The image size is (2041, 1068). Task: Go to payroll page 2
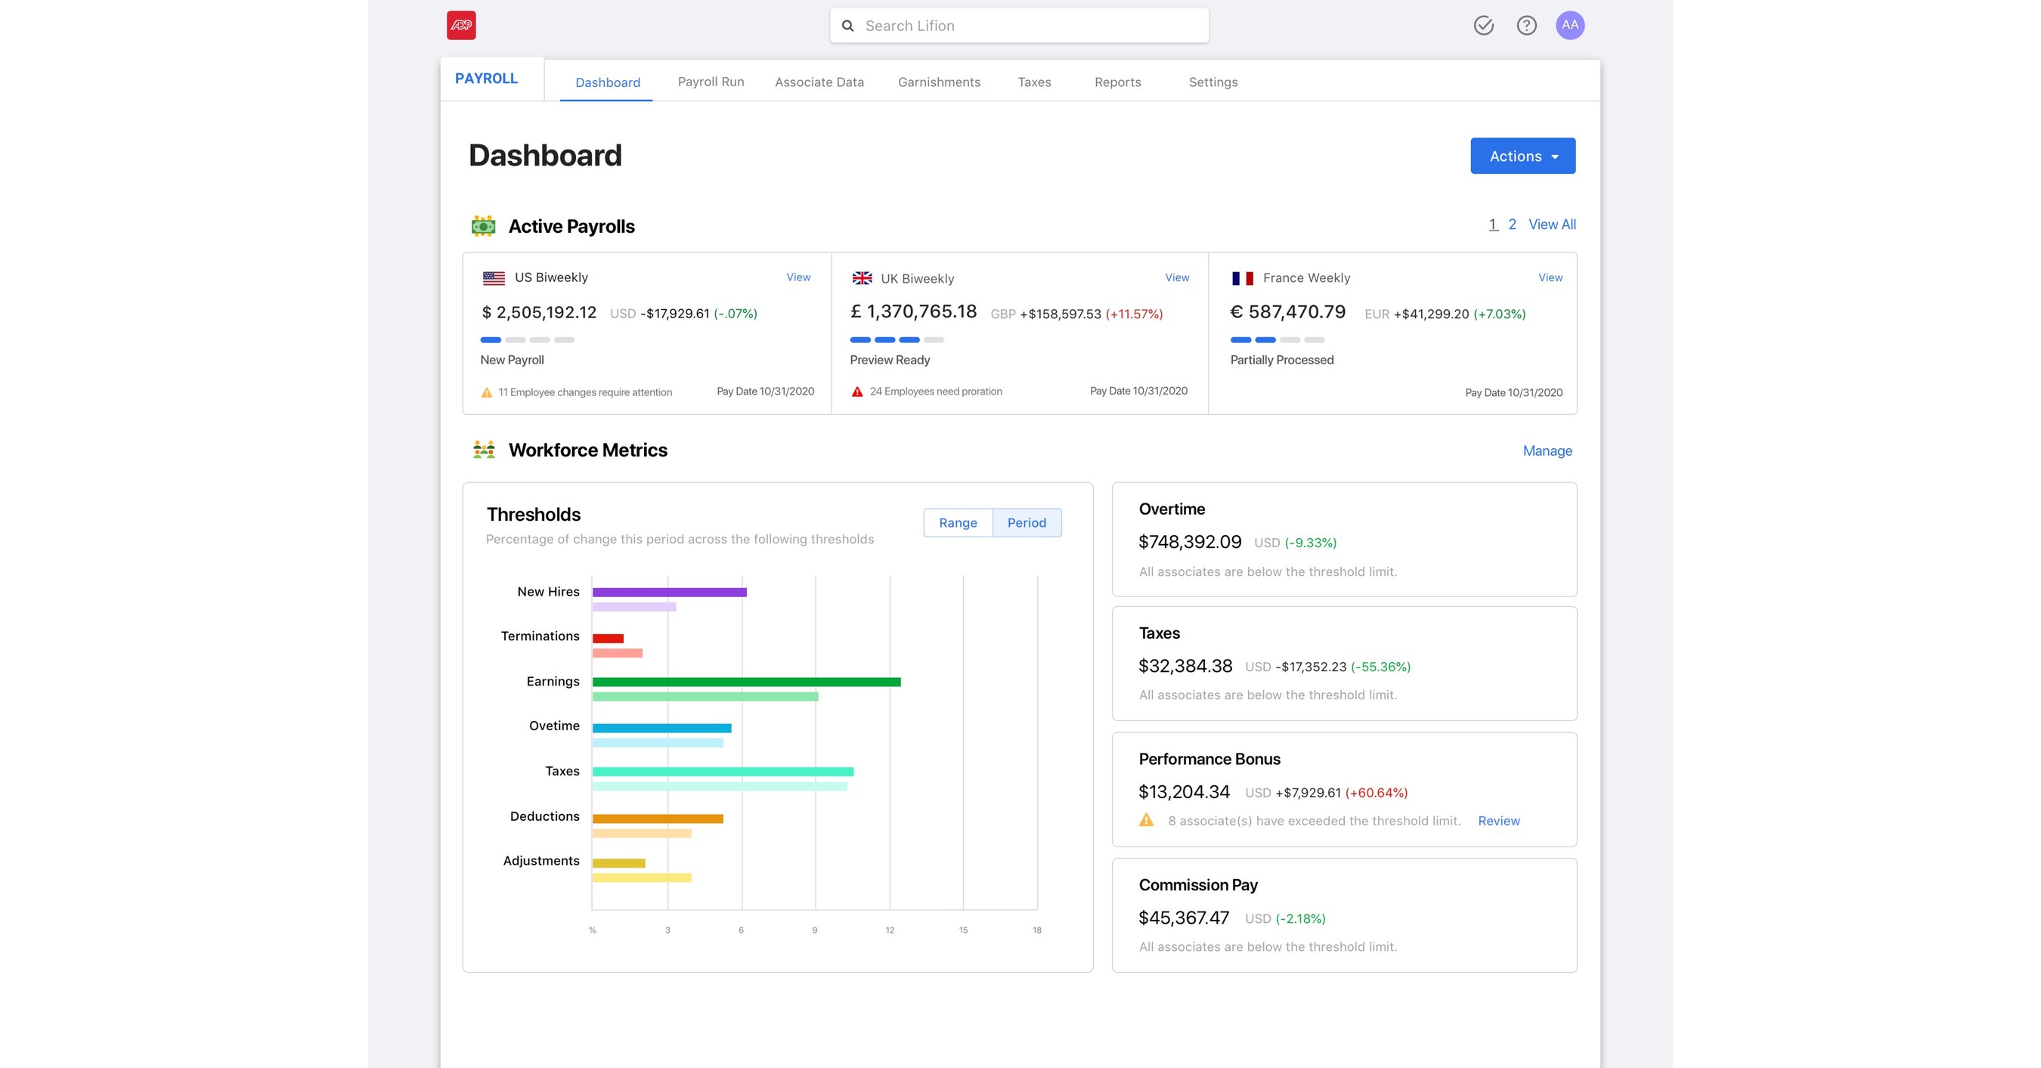(x=1512, y=224)
